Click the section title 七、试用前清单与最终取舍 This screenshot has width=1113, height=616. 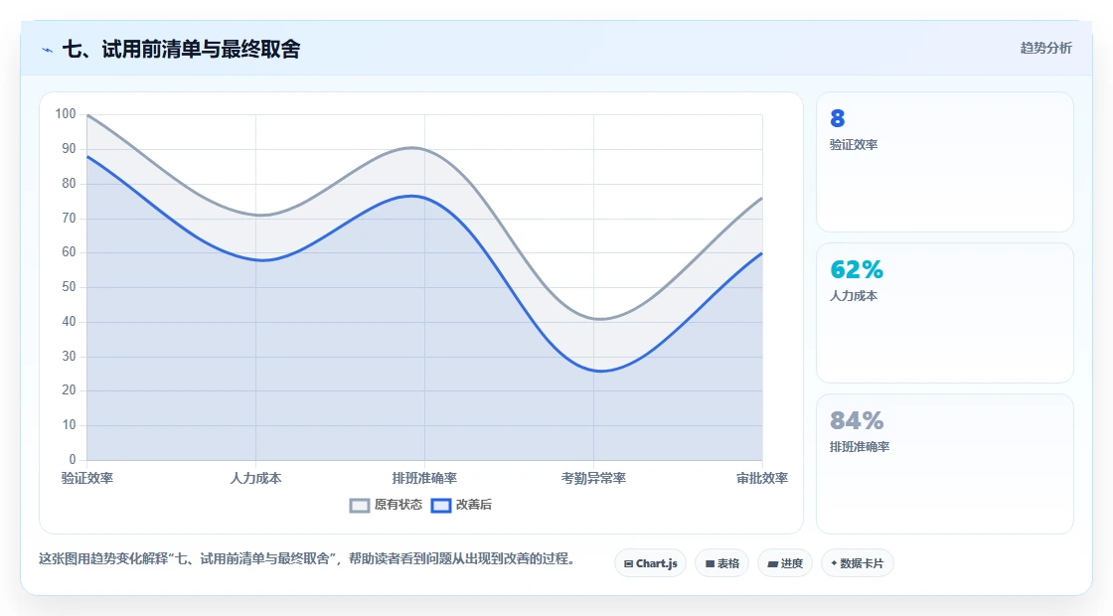pyautogui.click(x=182, y=49)
